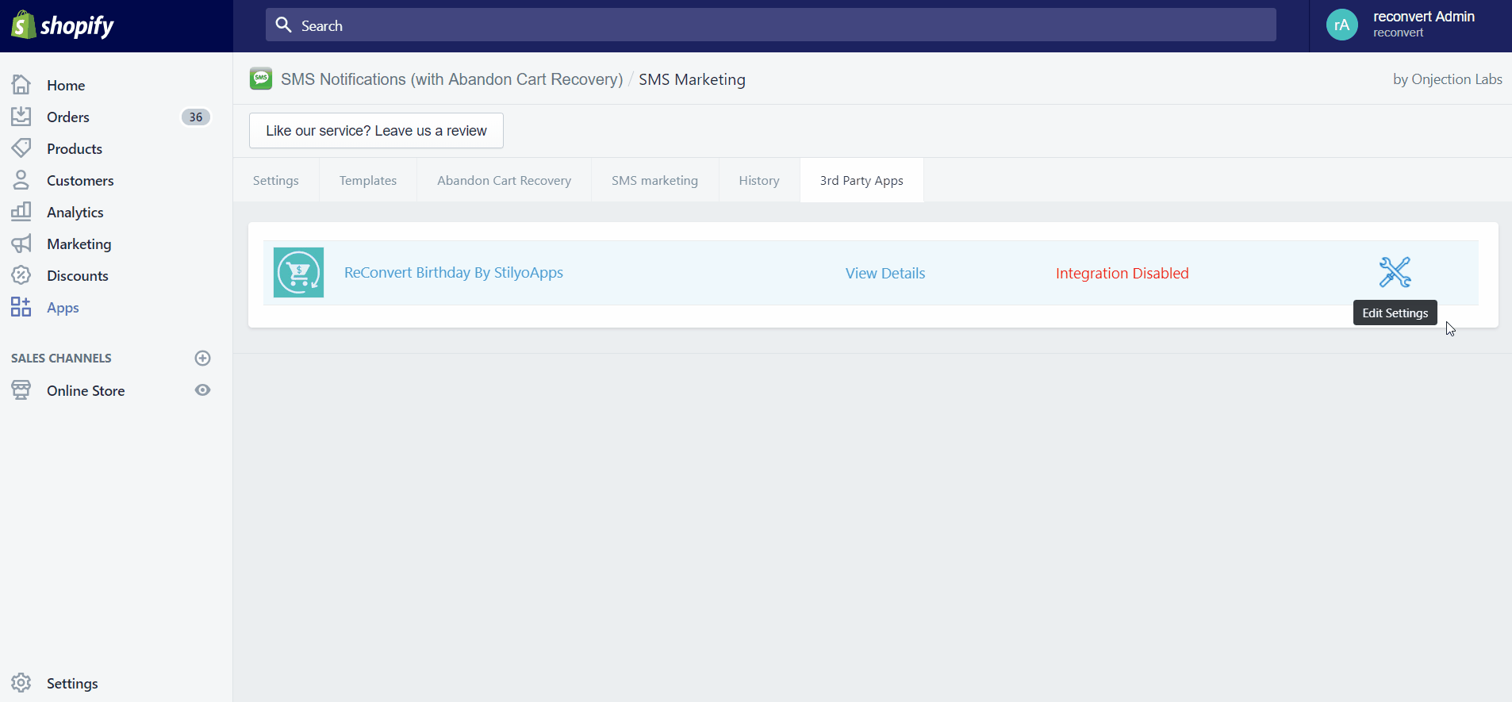Screen dimensions: 1512x702
Task: Click the search magnifier icon
Action: pos(283,25)
